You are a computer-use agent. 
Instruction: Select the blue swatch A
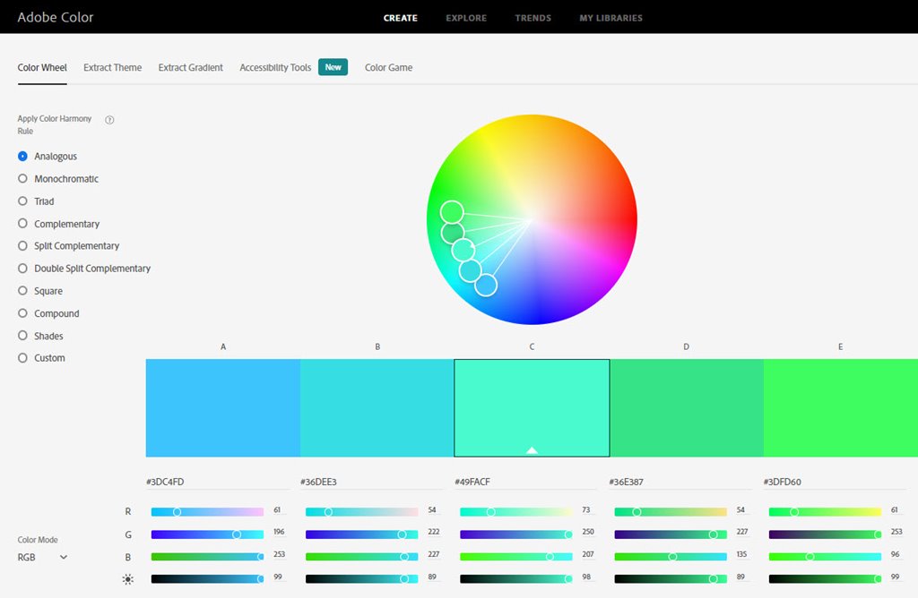222,408
